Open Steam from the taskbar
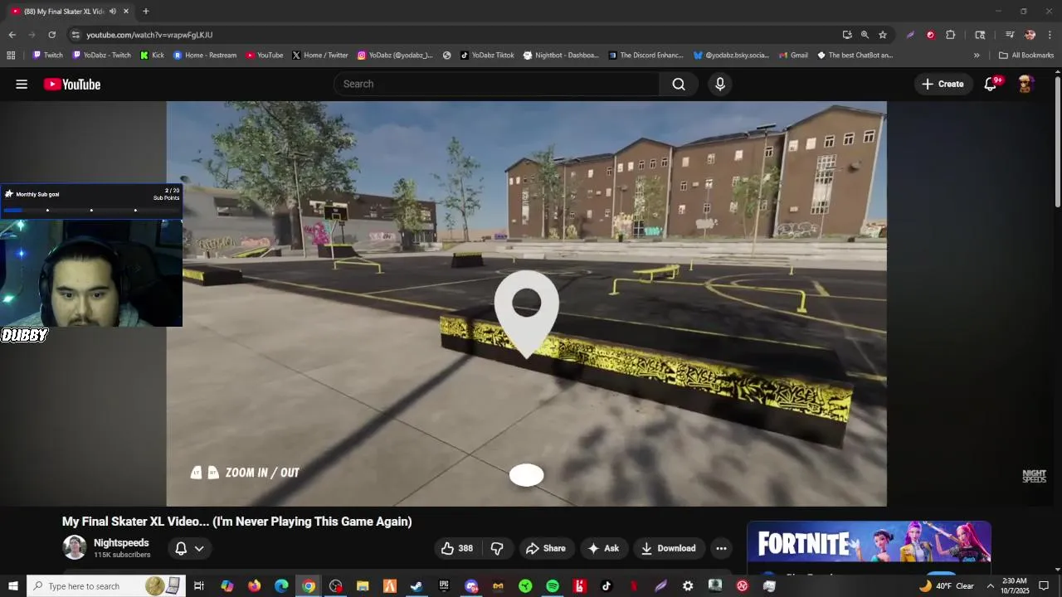1062x597 pixels. (x=417, y=586)
